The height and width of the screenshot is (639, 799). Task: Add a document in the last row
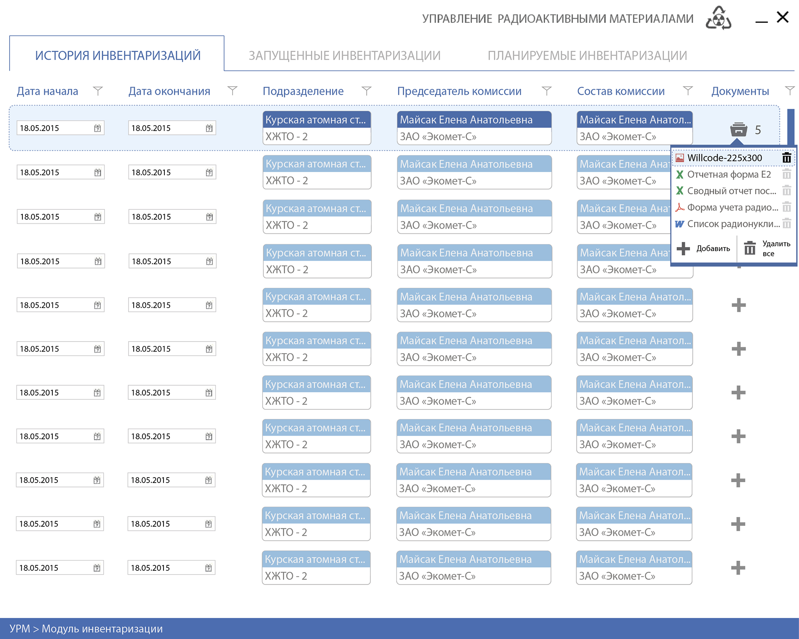point(738,568)
